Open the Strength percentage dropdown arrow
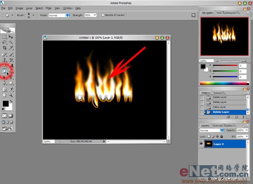The image size is (253, 184). coord(95,15)
